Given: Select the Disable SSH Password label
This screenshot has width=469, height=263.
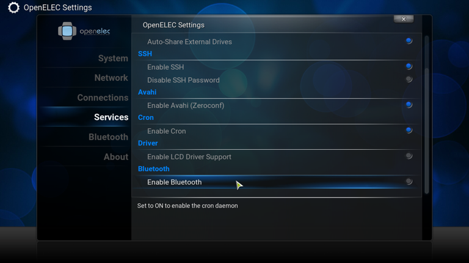Looking at the screenshot, I should 183,80.
